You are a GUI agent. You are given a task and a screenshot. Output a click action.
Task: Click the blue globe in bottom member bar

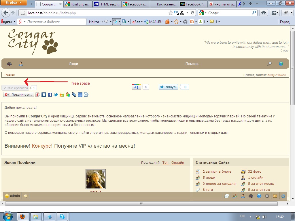coord(259,196)
